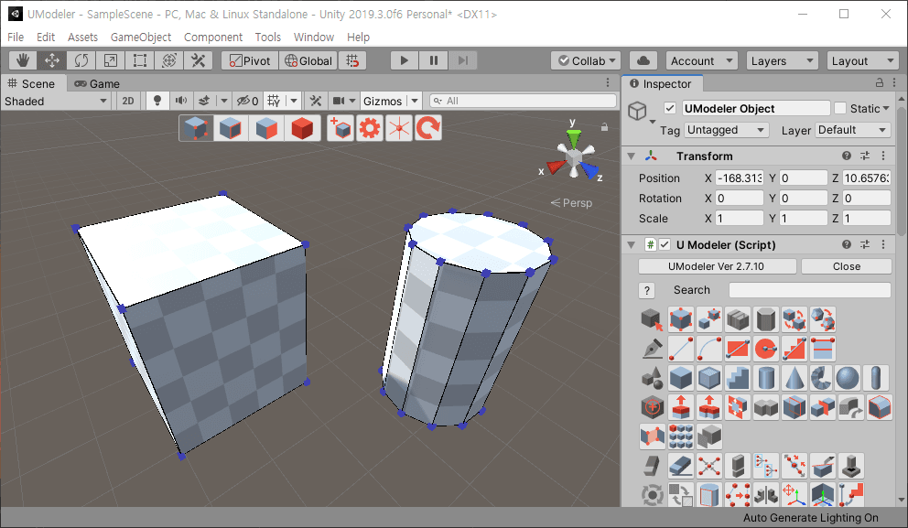The image size is (908, 528).
Task: Open the Shaded draw mode dropdown
Action: (56, 102)
